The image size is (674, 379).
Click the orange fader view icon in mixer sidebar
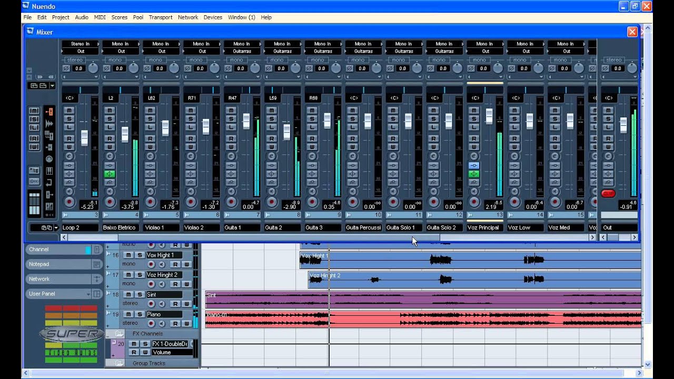(49, 112)
